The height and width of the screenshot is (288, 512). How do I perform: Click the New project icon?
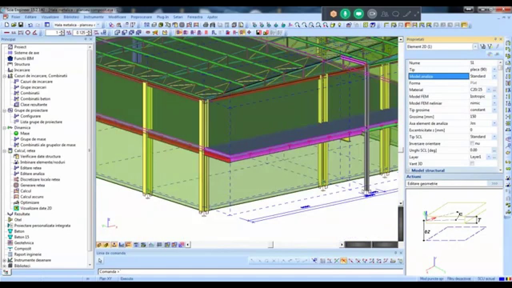7,25
